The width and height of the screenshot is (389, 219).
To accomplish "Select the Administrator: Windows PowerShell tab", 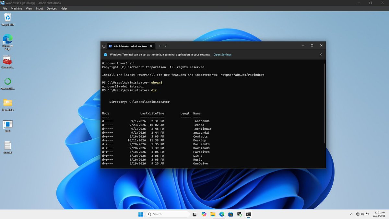I will click(131, 46).
